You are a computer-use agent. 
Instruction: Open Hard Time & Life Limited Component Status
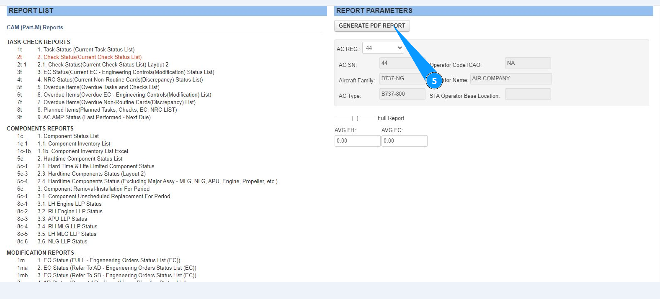(x=96, y=166)
